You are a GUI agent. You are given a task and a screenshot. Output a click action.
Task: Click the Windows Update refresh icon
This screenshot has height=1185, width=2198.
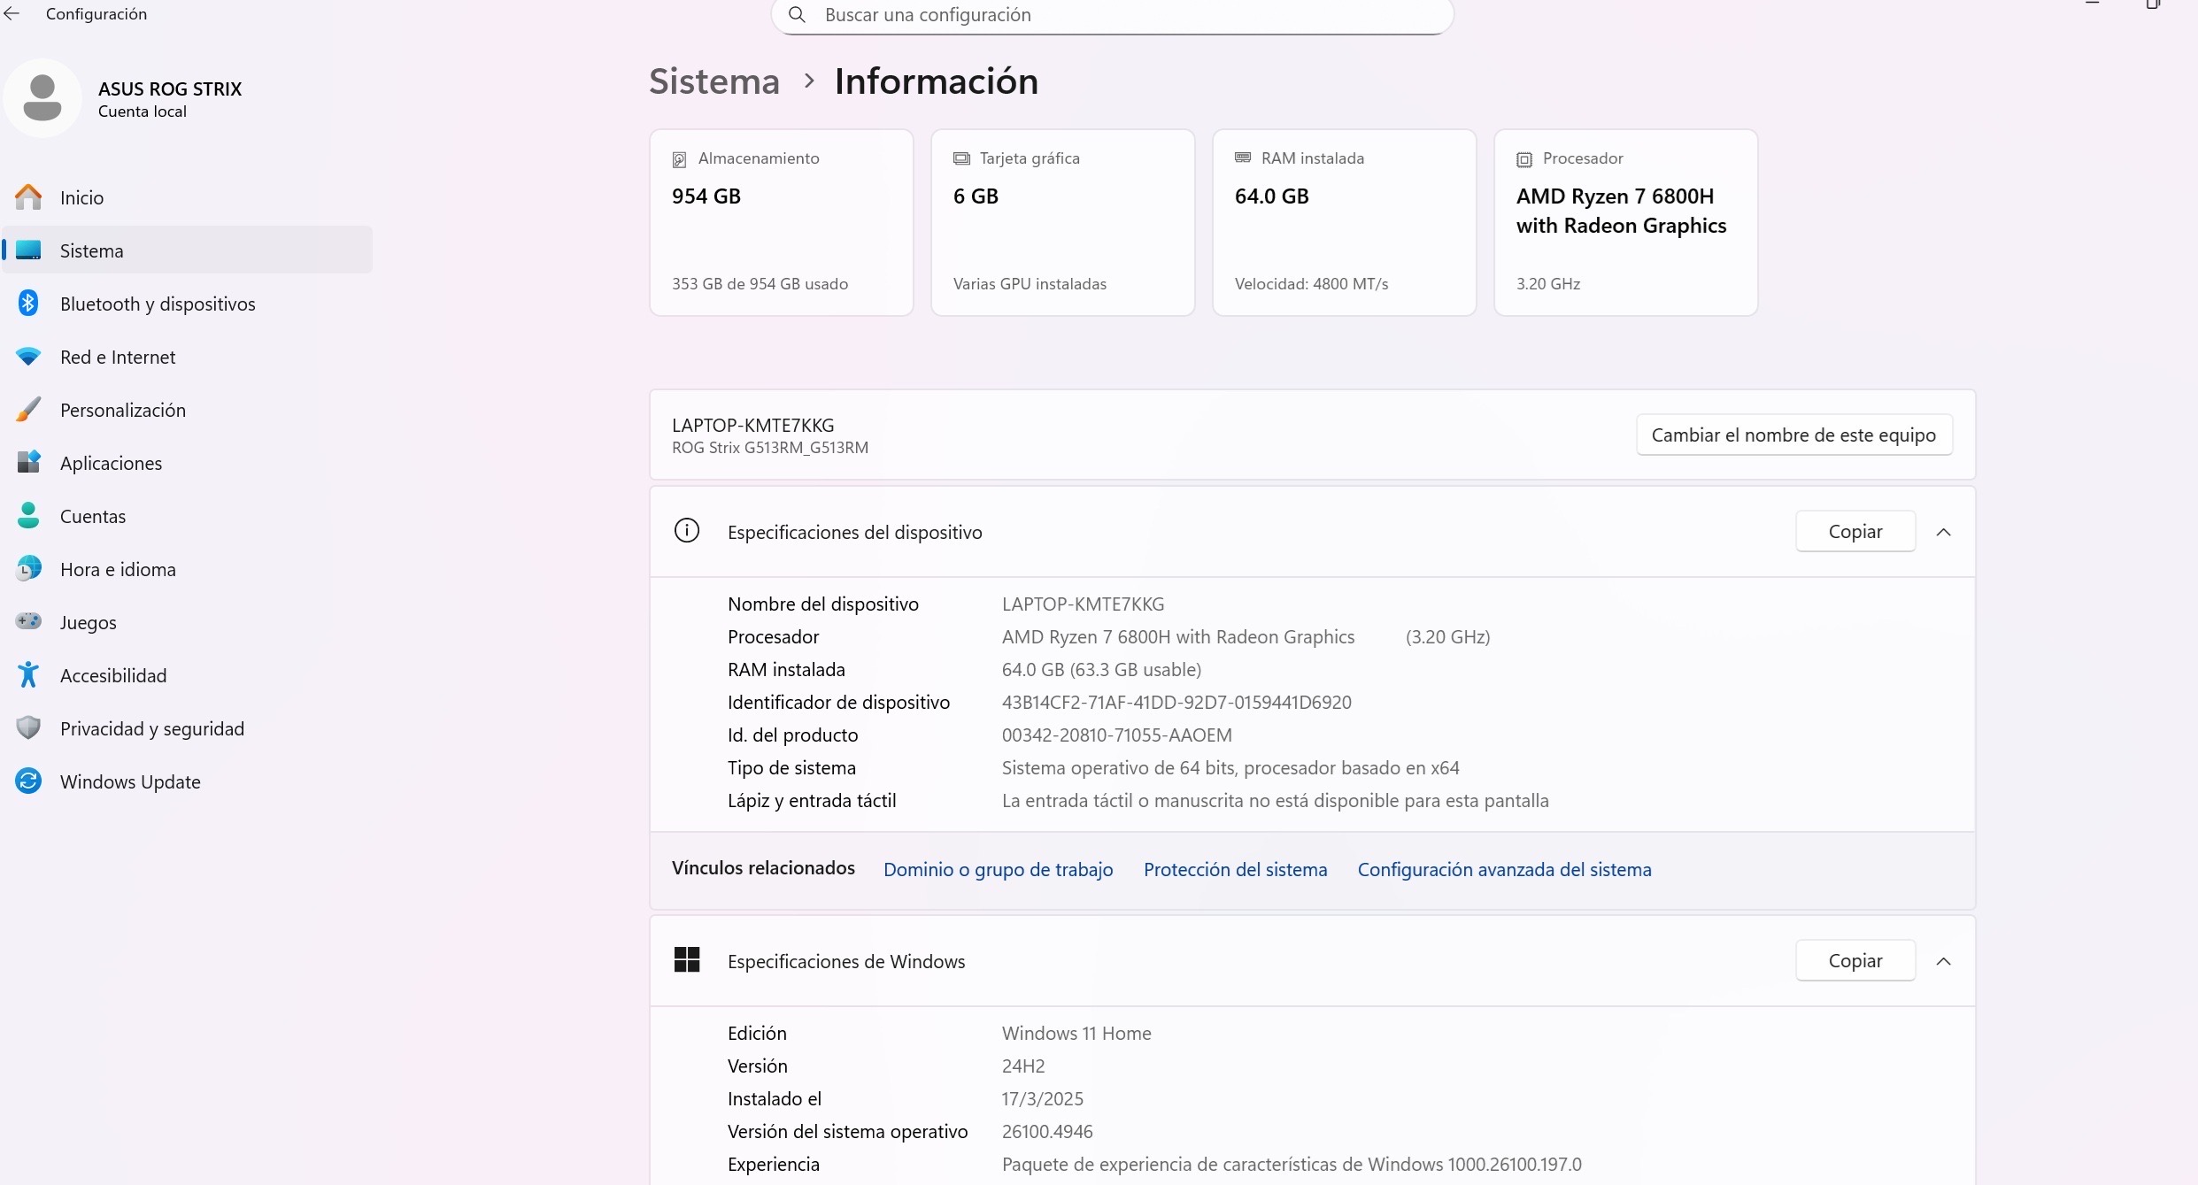(28, 781)
